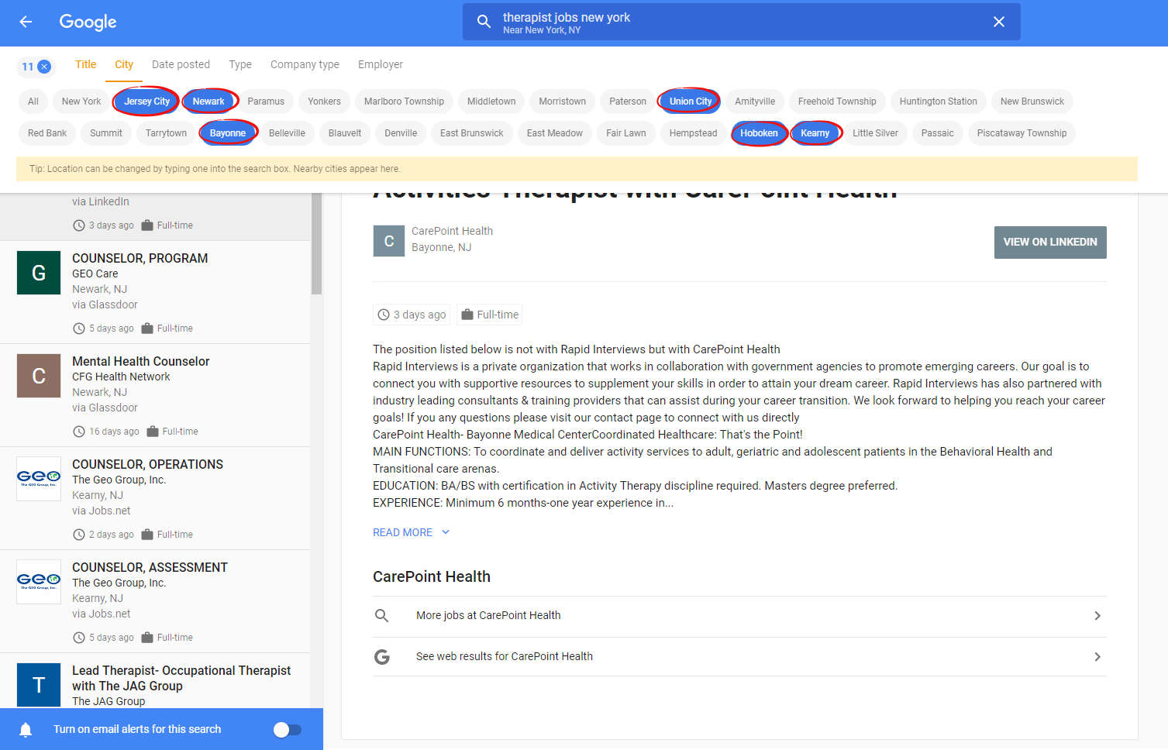Deselect the Jersey City filter chip
Screen dimensions: 1168x750
[146, 101]
